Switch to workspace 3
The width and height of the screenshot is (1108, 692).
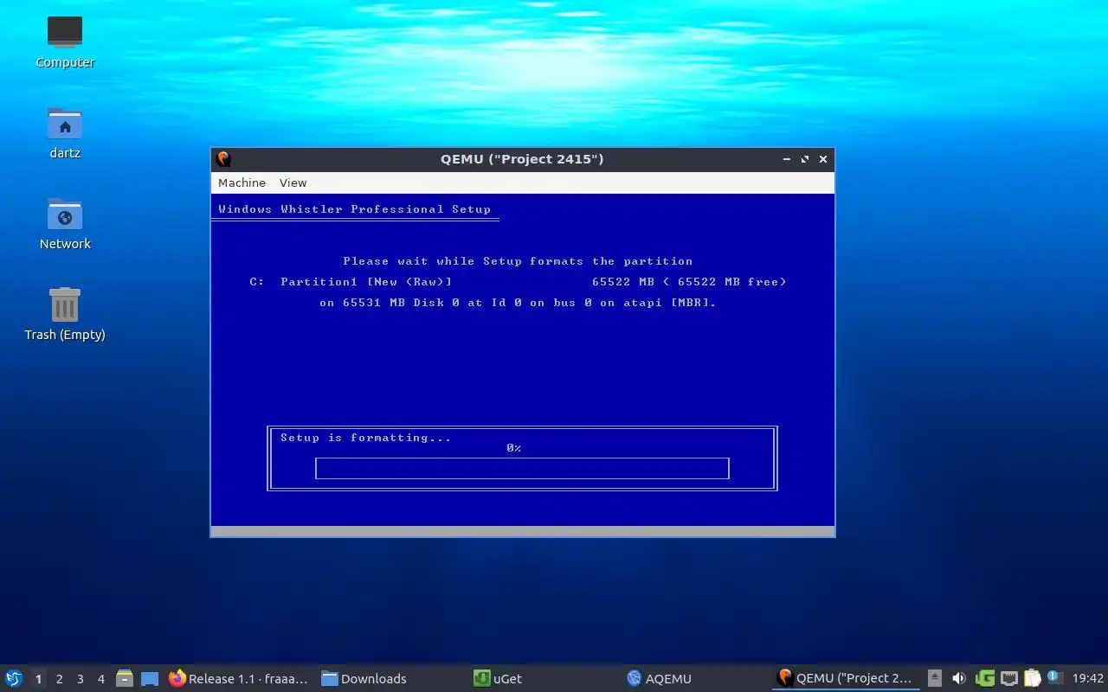[80, 679]
